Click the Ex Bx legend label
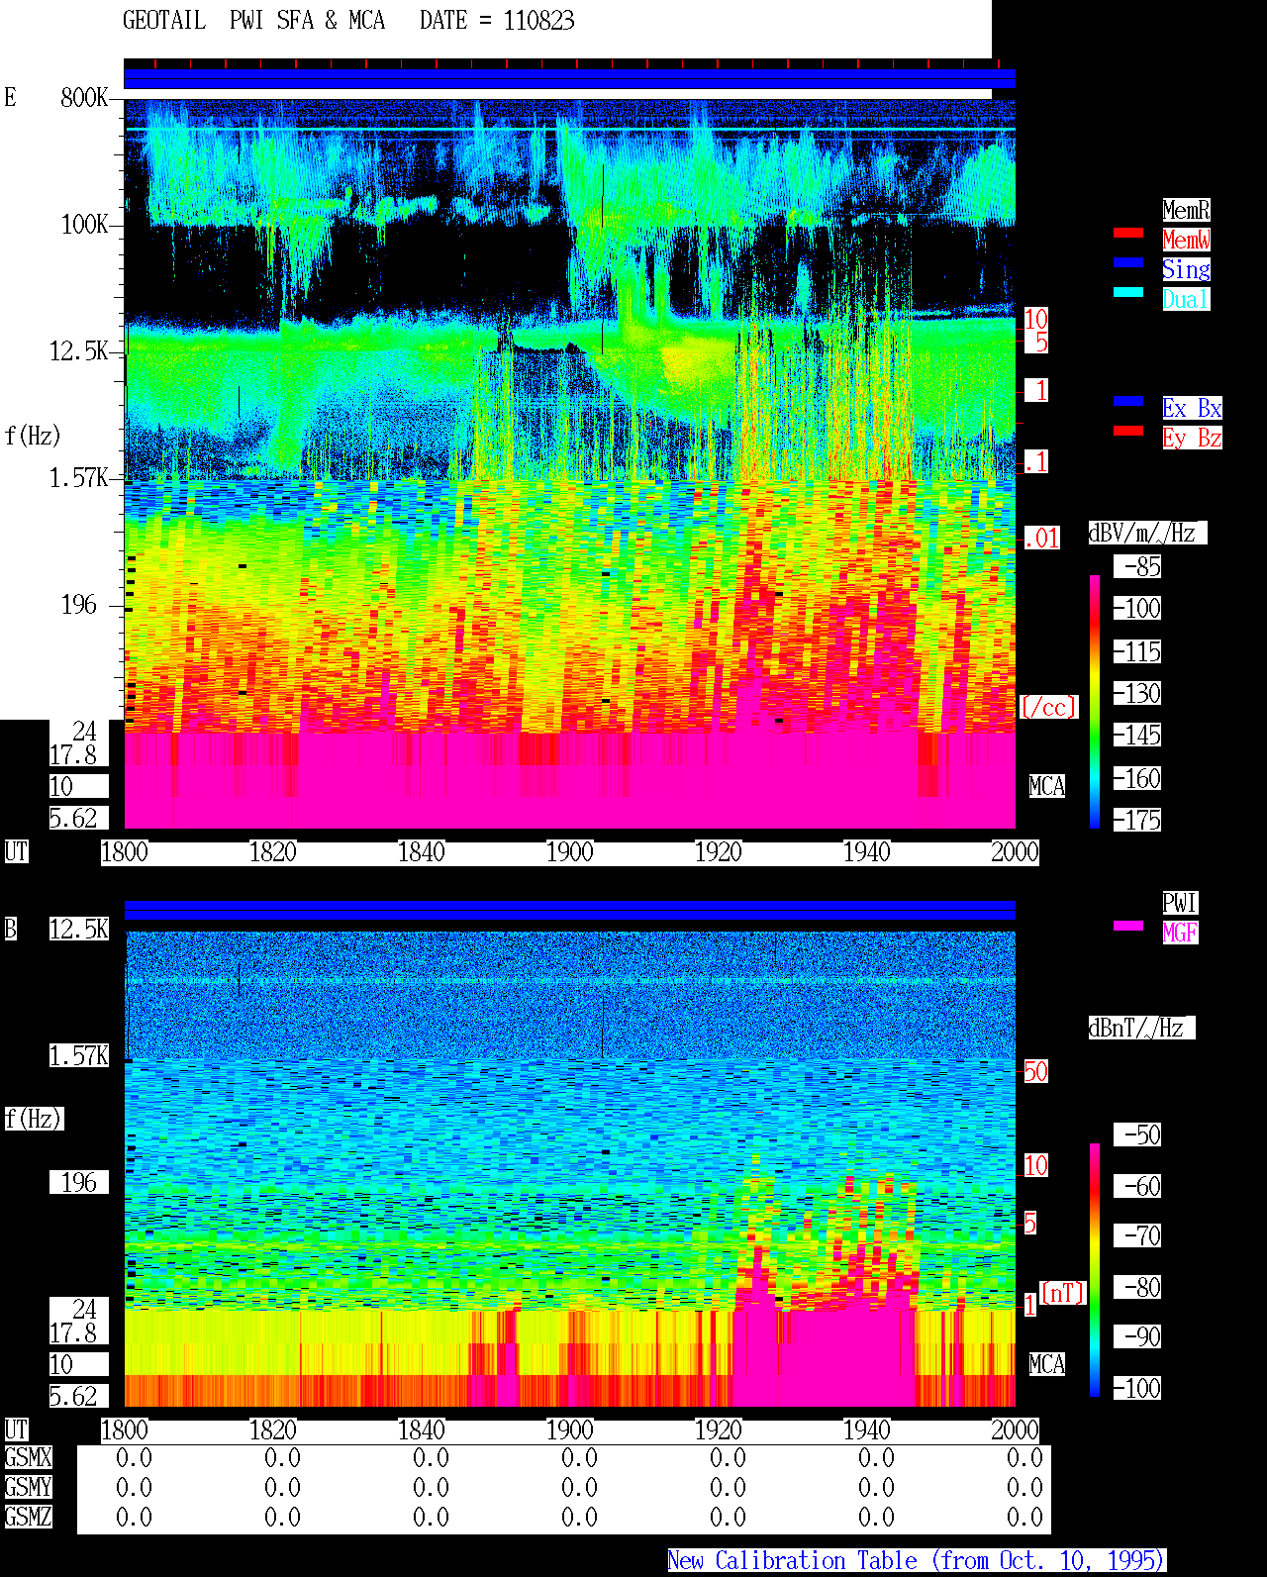The height and width of the screenshot is (1577, 1267). [1192, 408]
